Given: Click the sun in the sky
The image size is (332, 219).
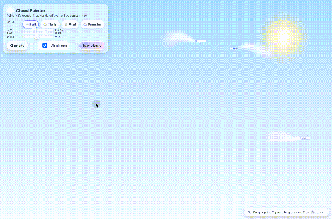Looking at the screenshot, I should coord(282,37).
